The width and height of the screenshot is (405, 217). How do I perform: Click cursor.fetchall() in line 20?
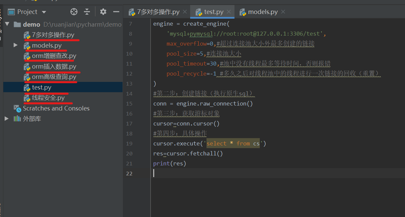195,153
